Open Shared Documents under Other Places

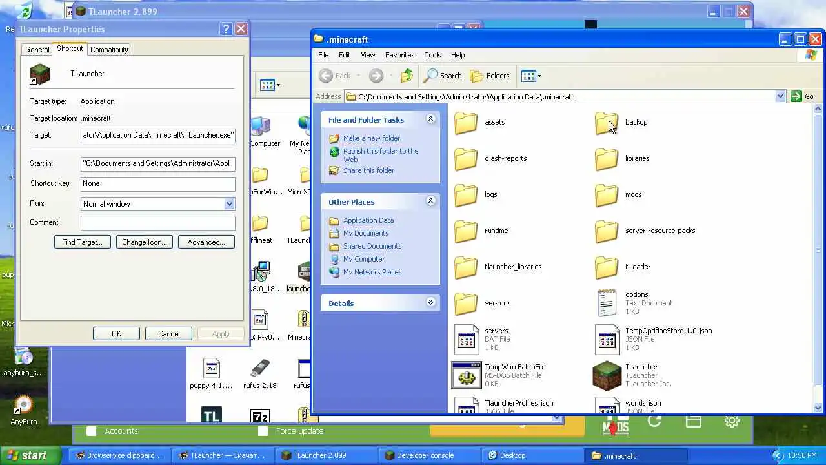click(x=372, y=246)
